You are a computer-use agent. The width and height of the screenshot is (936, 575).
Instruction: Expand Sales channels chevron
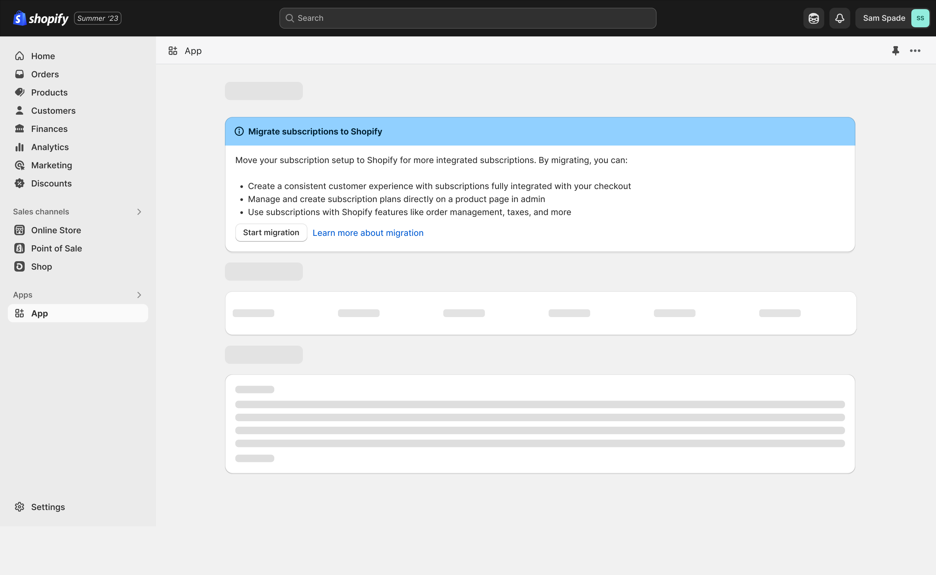point(139,212)
